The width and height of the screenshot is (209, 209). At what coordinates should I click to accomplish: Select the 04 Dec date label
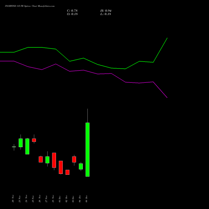point(80,199)
